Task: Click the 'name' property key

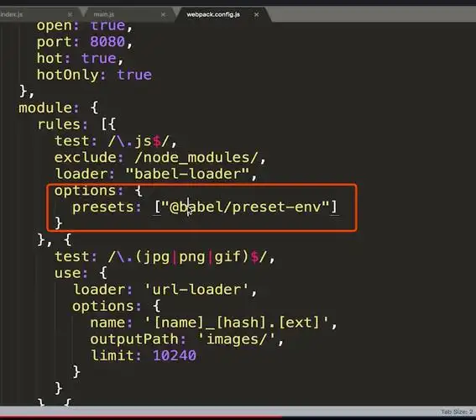Action: pos(107,323)
